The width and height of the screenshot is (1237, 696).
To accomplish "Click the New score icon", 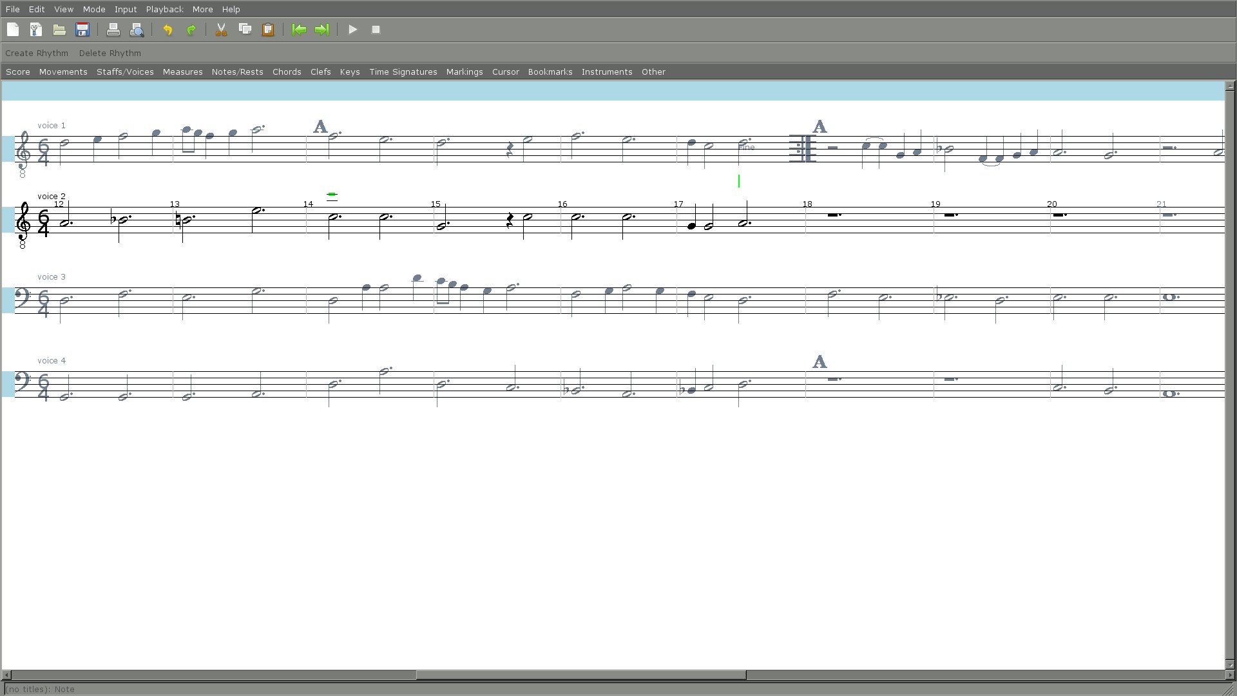I will pos(13,30).
